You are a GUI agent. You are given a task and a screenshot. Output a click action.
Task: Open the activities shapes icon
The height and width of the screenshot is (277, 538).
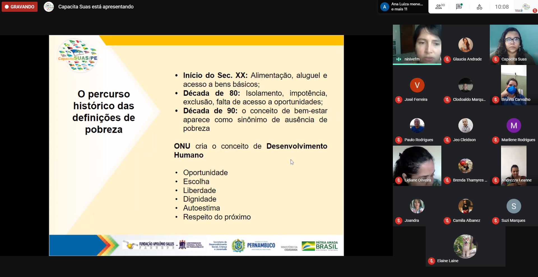coord(479,7)
